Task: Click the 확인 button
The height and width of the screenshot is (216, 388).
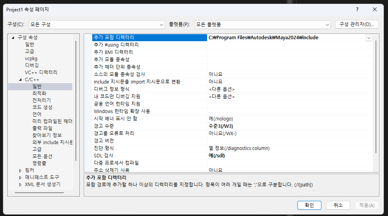Action: point(309,205)
